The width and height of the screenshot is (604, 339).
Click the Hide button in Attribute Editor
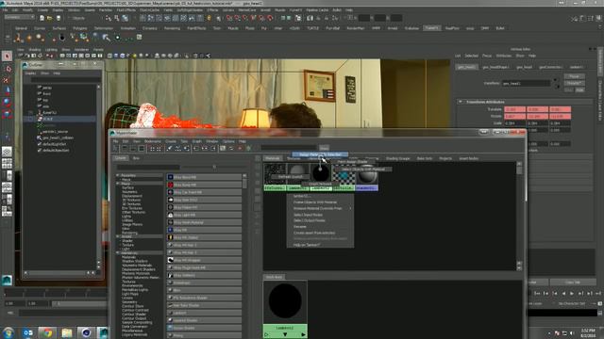(579, 90)
